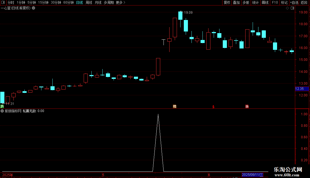This screenshot has width=310, height=178.
Task: Select the 日线 daily chart tab
Action: coord(80,2)
